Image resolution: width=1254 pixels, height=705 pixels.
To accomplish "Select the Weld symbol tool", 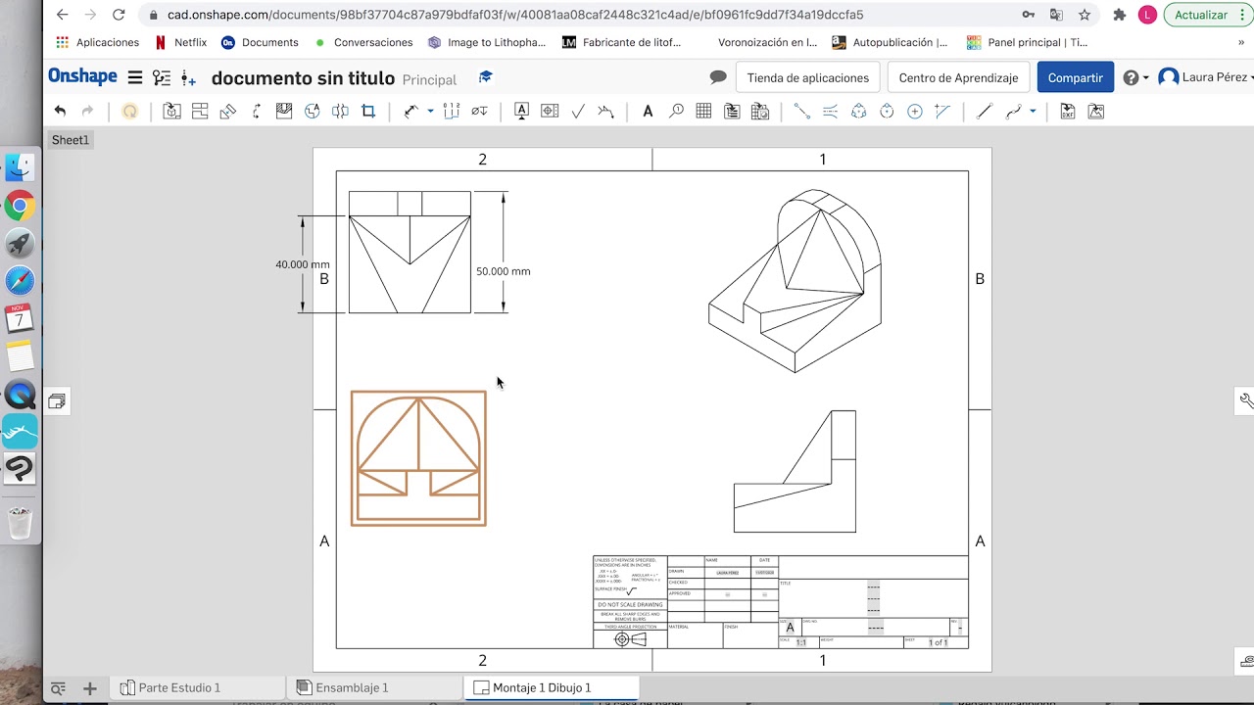I will click(x=605, y=112).
